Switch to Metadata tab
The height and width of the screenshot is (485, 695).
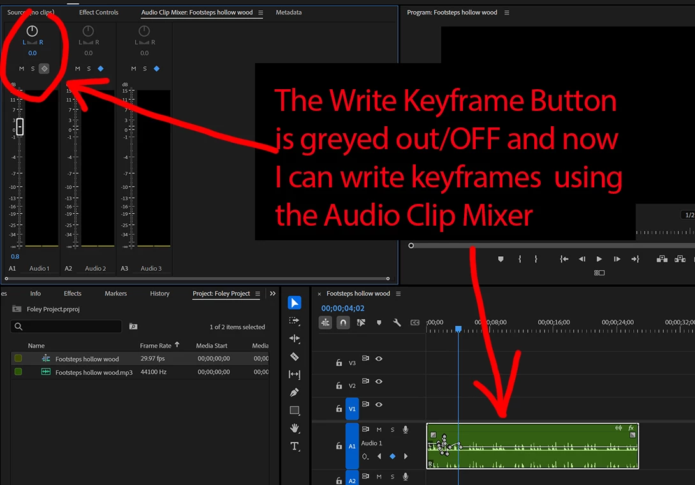click(289, 12)
